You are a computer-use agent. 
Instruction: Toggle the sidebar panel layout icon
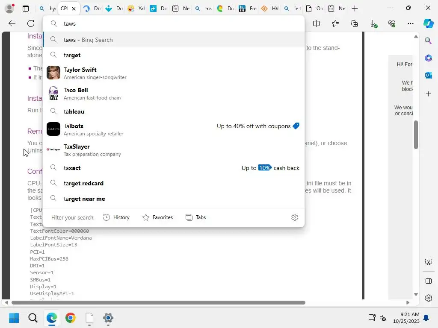click(428, 281)
